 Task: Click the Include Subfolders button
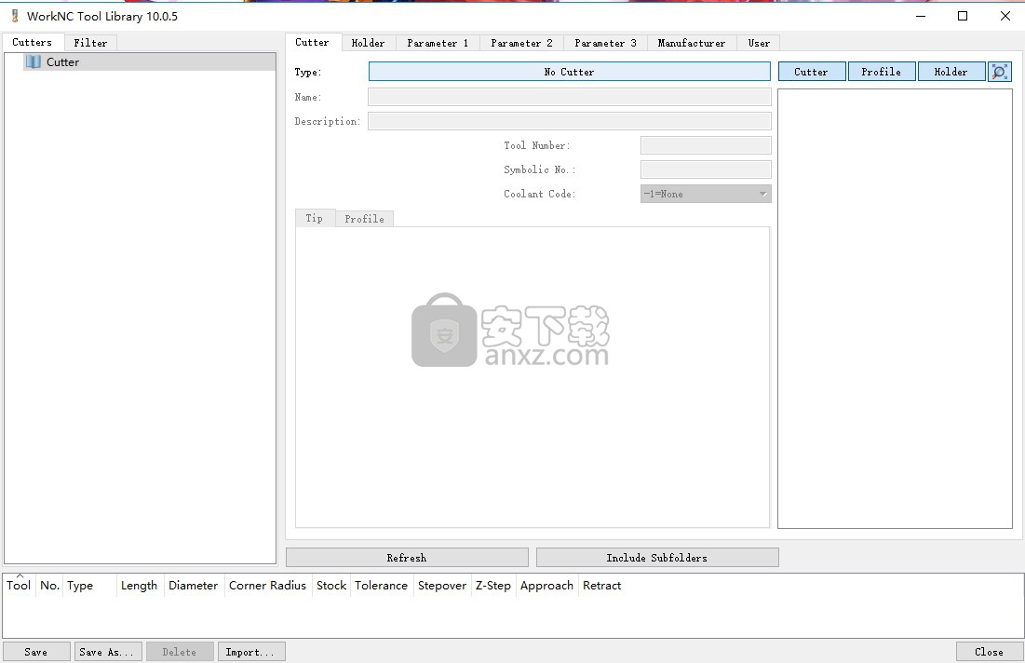pyautogui.click(x=657, y=558)
